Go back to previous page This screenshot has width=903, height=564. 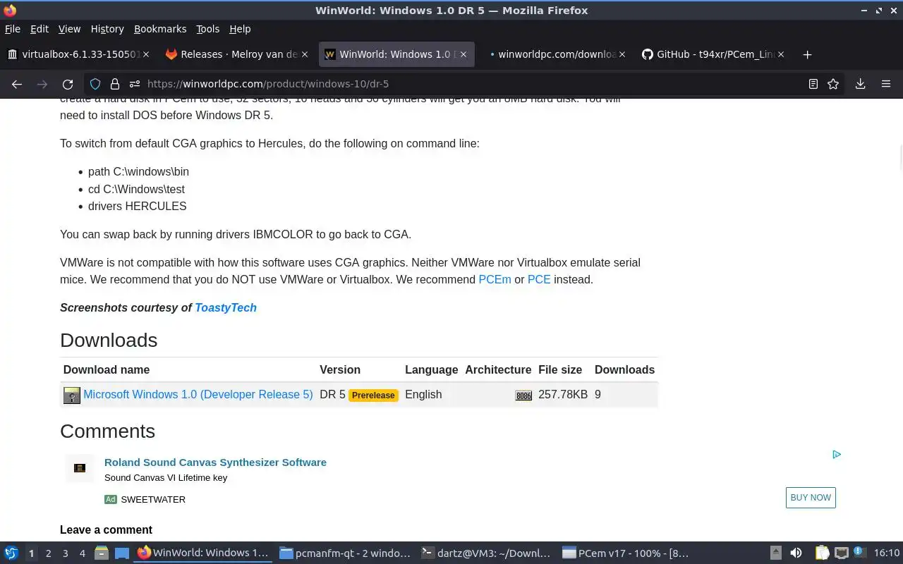[x=17, y=84]
